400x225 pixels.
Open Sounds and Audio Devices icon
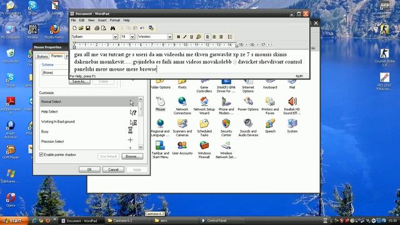click(x=248, y=127)
